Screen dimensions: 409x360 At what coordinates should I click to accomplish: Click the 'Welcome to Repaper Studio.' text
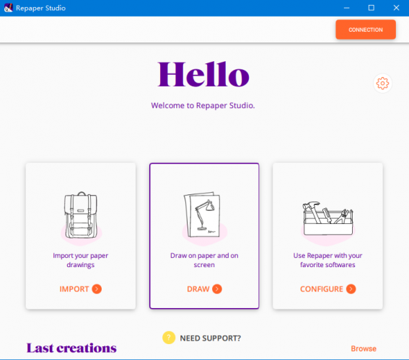tap(203, 105)
